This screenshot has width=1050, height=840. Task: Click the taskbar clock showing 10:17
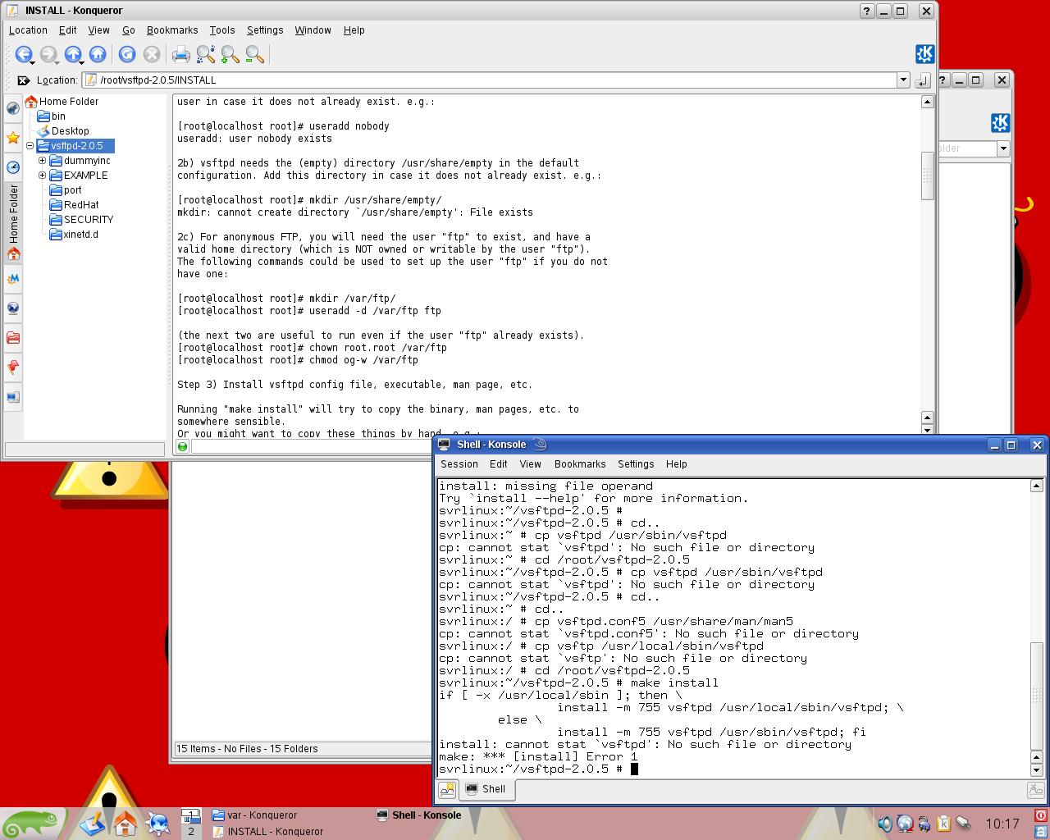click(1002, 824)
